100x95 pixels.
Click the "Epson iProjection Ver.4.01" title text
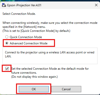(24, 5)
